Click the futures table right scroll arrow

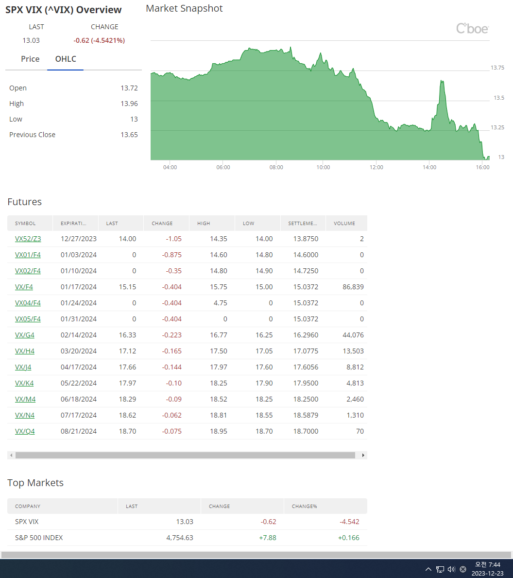coord(363,455)
